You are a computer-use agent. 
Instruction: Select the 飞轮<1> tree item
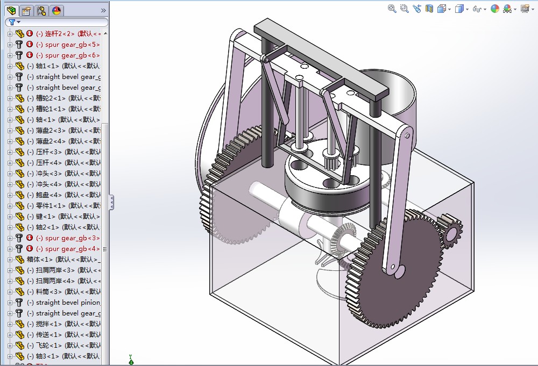[x=63, y=346]
